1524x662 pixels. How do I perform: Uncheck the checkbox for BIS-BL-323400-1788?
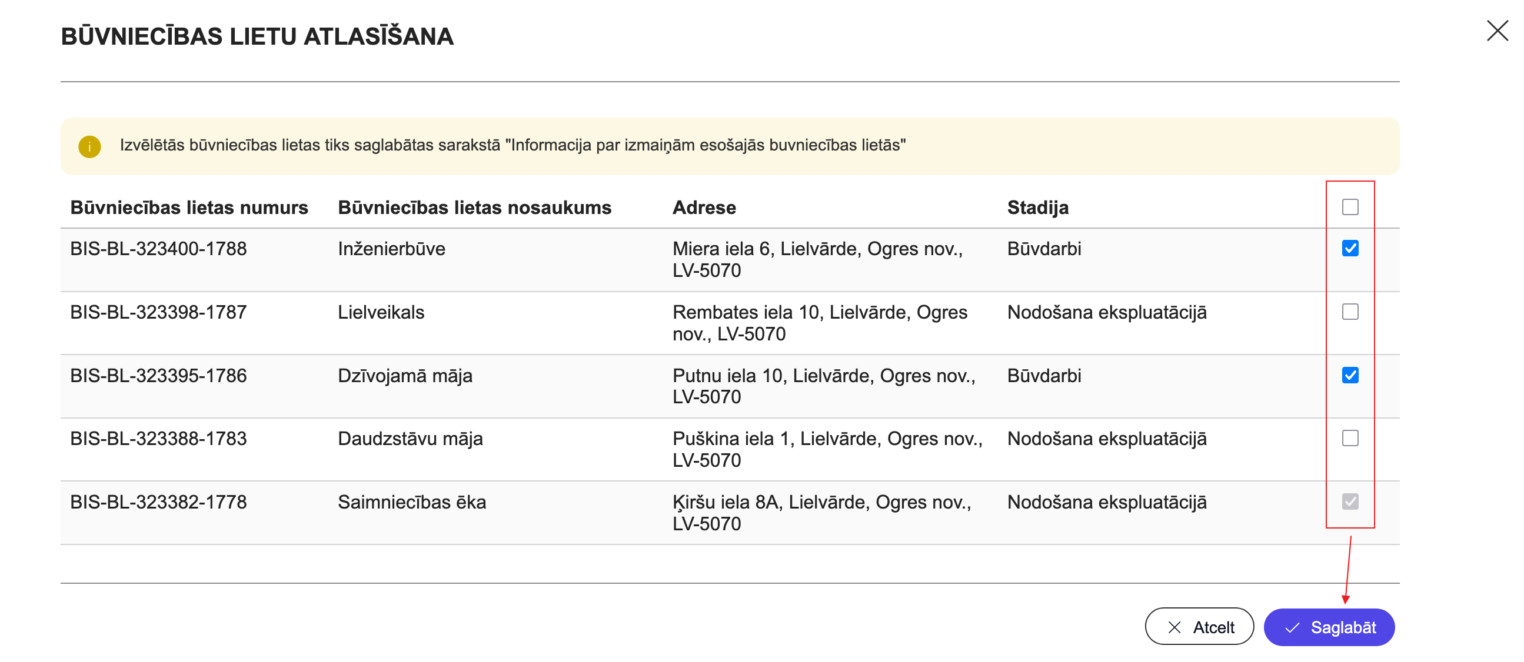point(1349,248)
